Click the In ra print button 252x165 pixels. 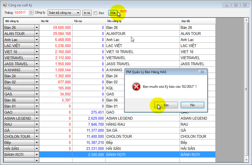click(x=87, y=13)
